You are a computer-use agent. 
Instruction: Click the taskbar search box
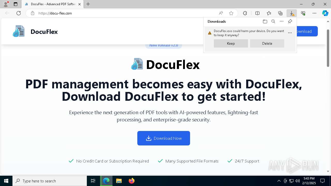click(x=50, y=181)
